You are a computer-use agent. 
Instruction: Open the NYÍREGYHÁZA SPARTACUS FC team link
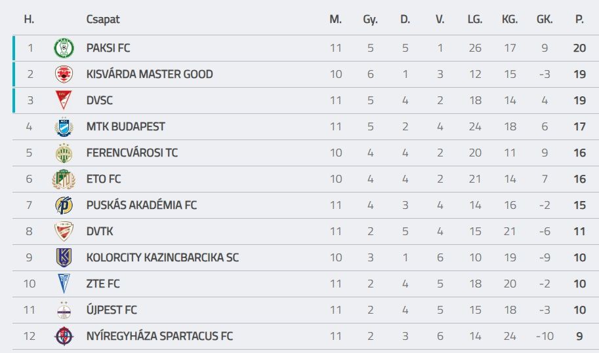pyautogui.click(x=159, y=336)
